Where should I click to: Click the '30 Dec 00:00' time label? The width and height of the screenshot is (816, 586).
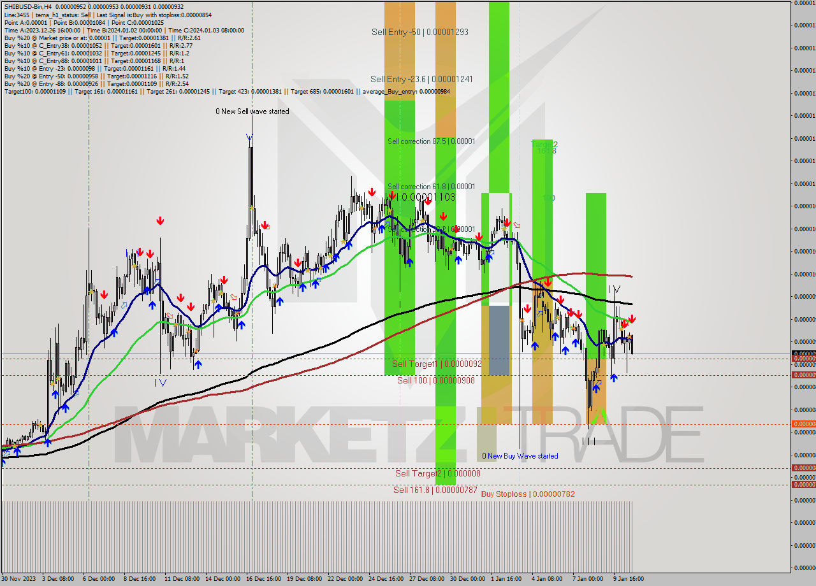467,579
